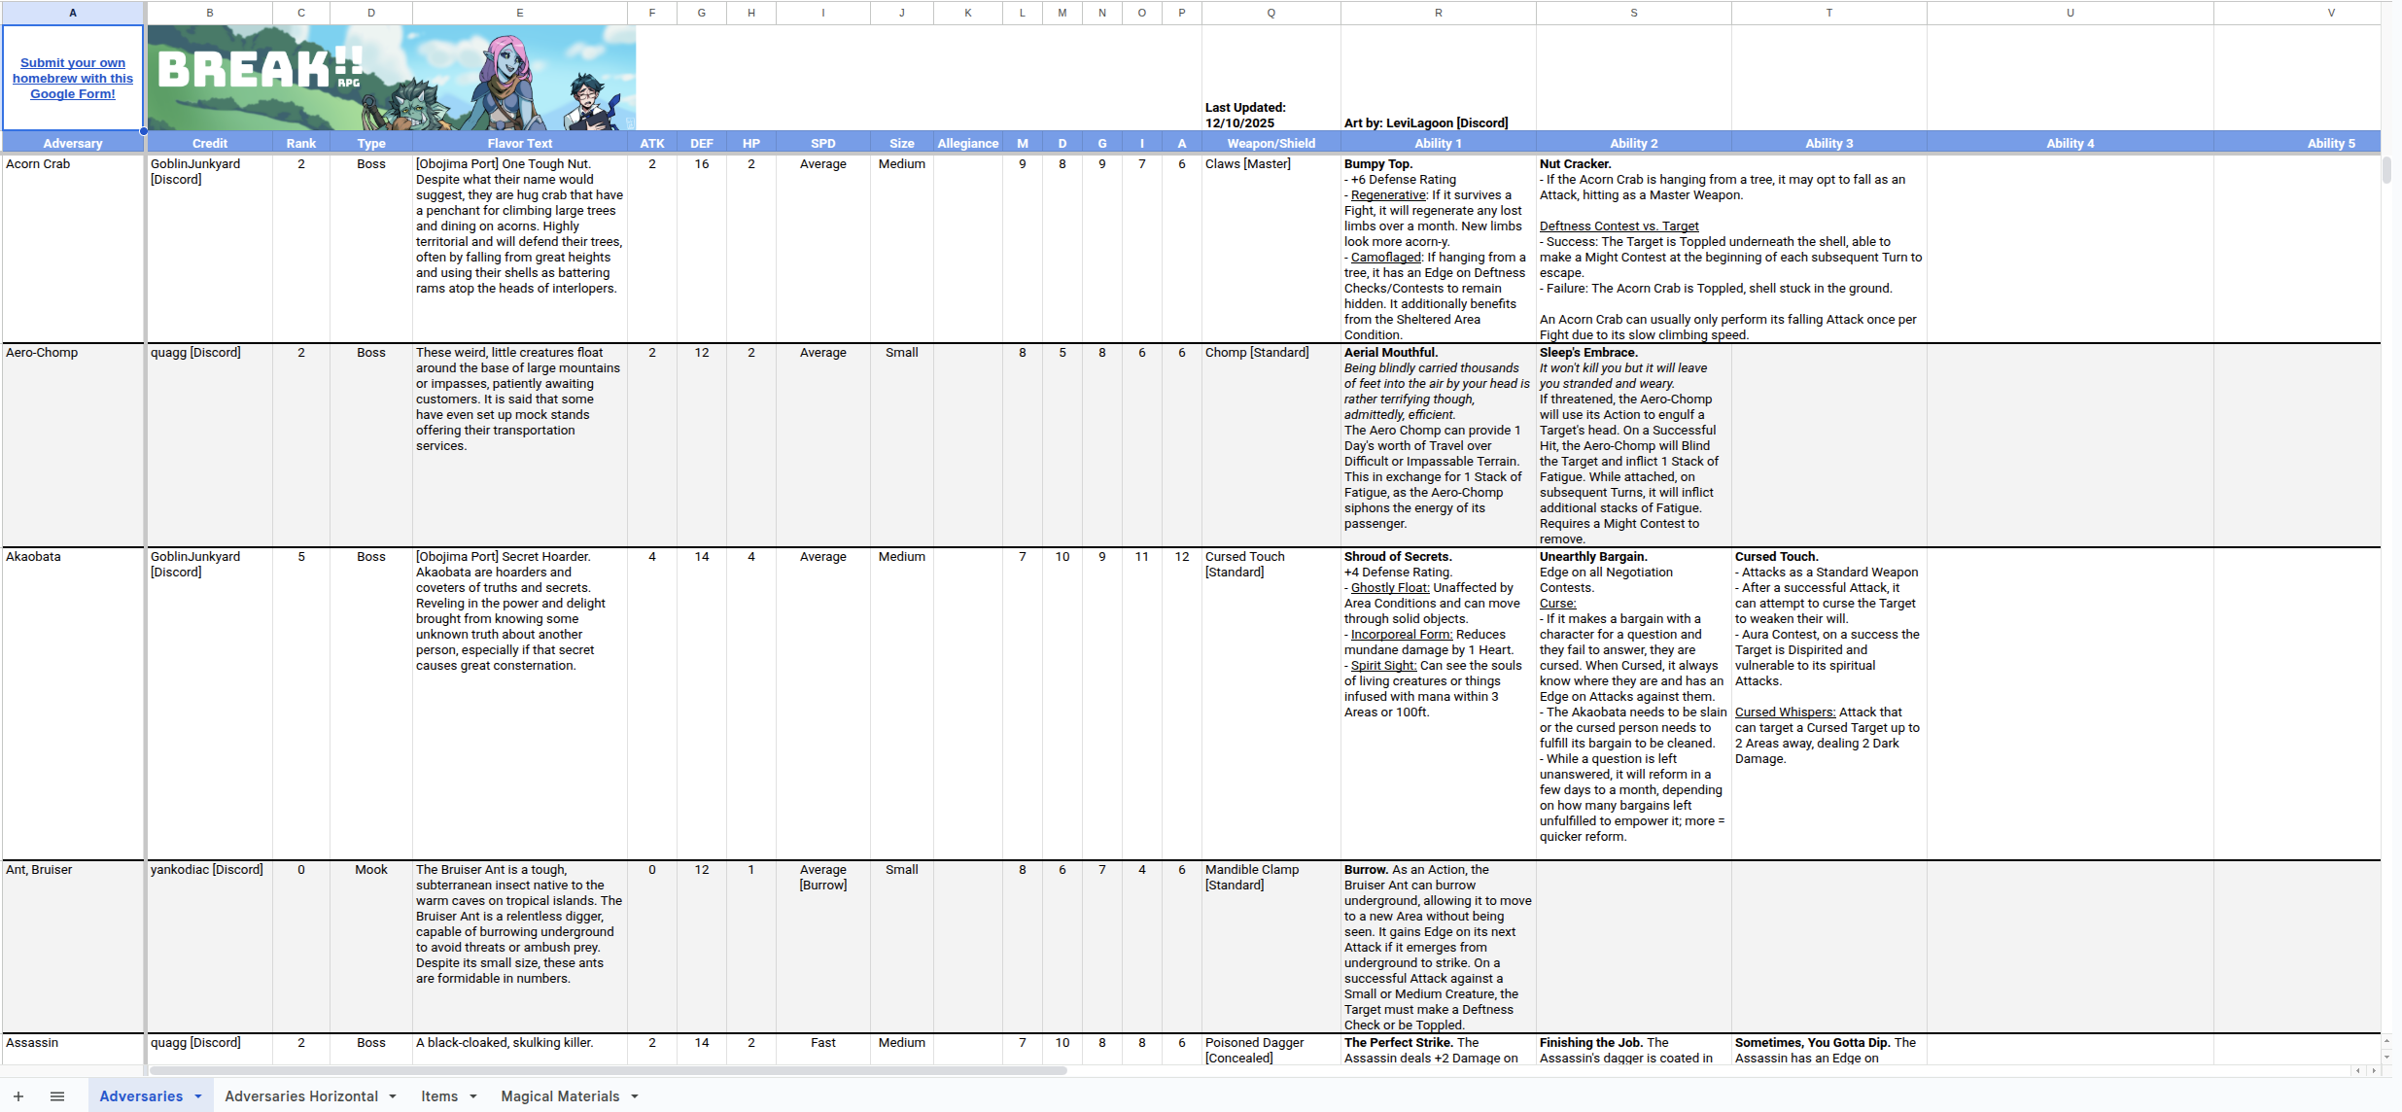Open the homebrew submission Google Form link

coord(72,78)
